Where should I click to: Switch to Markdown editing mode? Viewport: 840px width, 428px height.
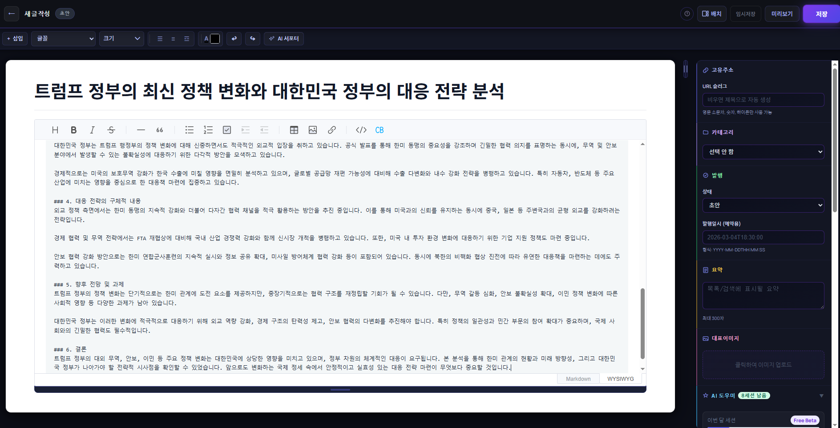[577, 379]
